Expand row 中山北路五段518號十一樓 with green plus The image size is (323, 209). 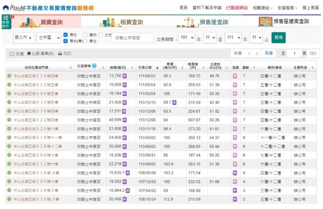point(9,138)
